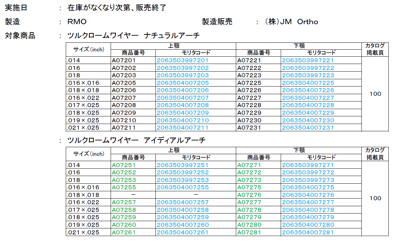Click Morita code 2063504007258
The width and height of the screenshot is (395, 242).
(x=182, y=210)
